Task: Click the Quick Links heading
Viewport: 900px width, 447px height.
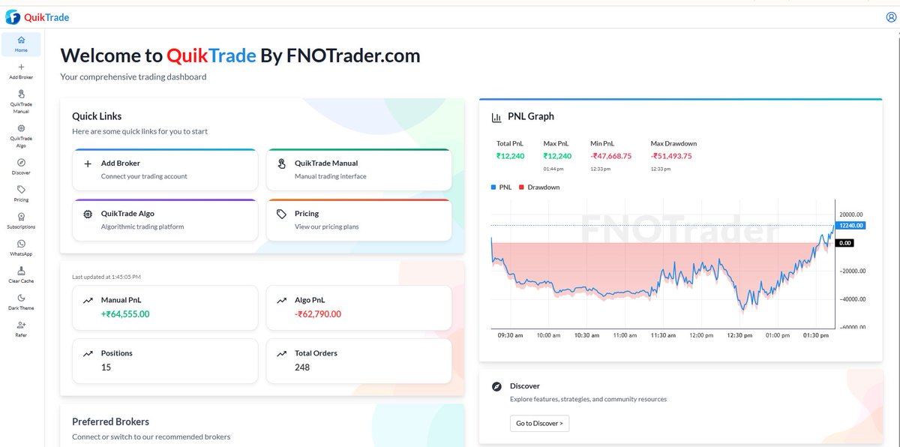Action: pyautogui.click(x=97, y=116)
